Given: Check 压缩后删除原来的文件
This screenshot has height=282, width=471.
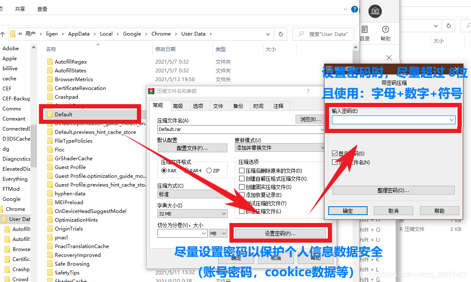Looking at the screenshot, I should click(x=242, y=171).
